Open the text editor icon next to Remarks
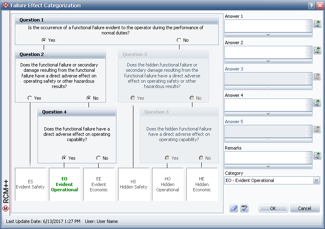Viewport: 325px width, 229px height. [317, 156]
